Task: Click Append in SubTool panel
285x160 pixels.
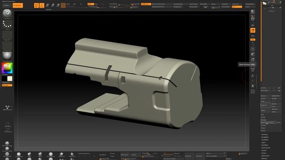Action: [x=276, y=104]
